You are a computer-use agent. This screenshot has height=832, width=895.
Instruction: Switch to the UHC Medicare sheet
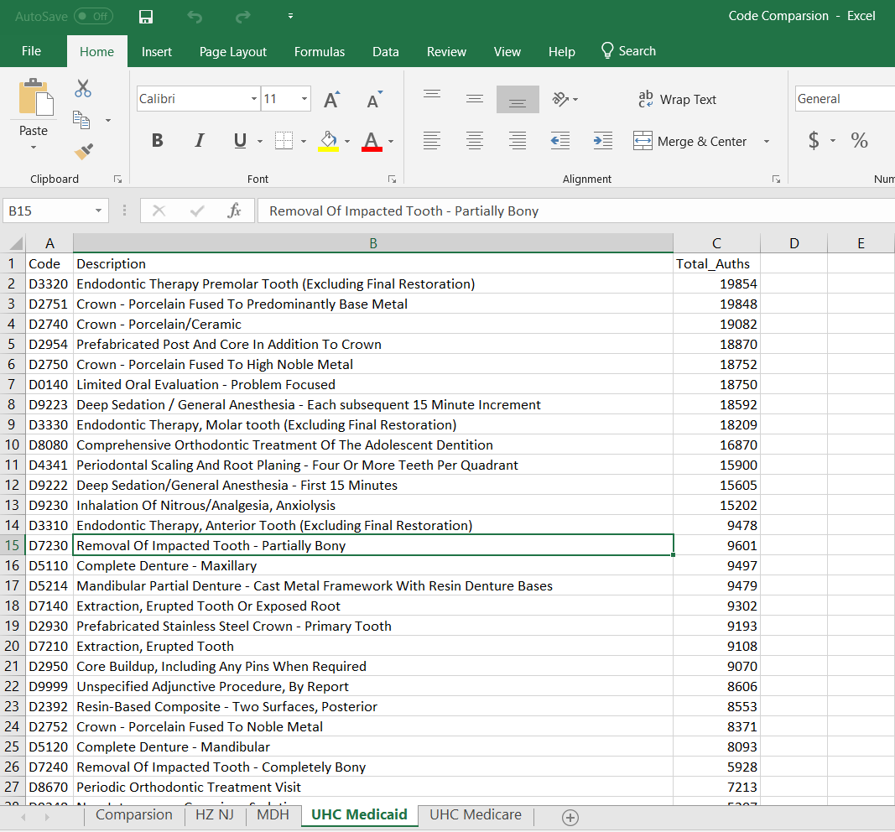click(475, 814)
